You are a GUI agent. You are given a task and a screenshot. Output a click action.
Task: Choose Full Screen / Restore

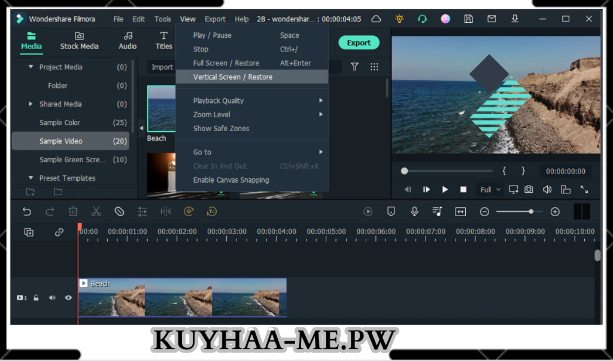coord(252,63)
